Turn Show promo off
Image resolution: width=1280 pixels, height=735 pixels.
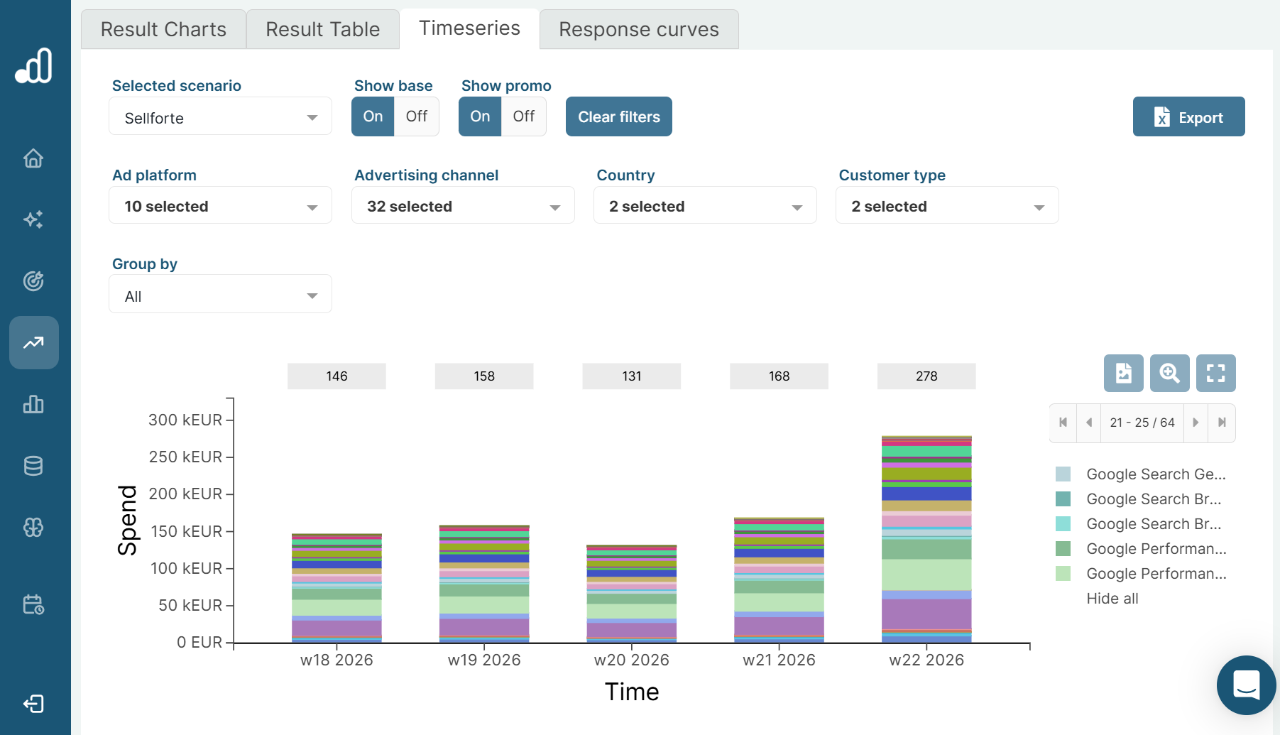click(523, 116)
